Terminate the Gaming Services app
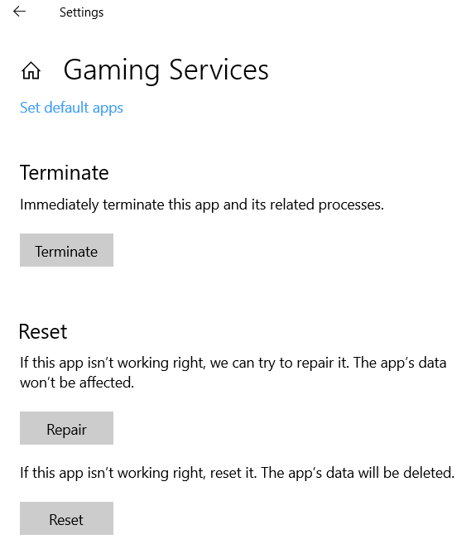 [66, 250]
